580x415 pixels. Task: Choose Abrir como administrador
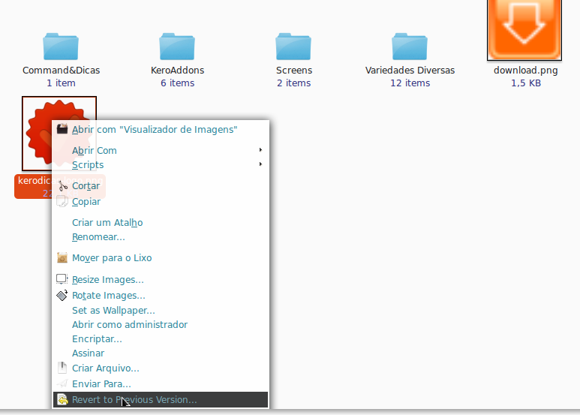tap(161, 324)
